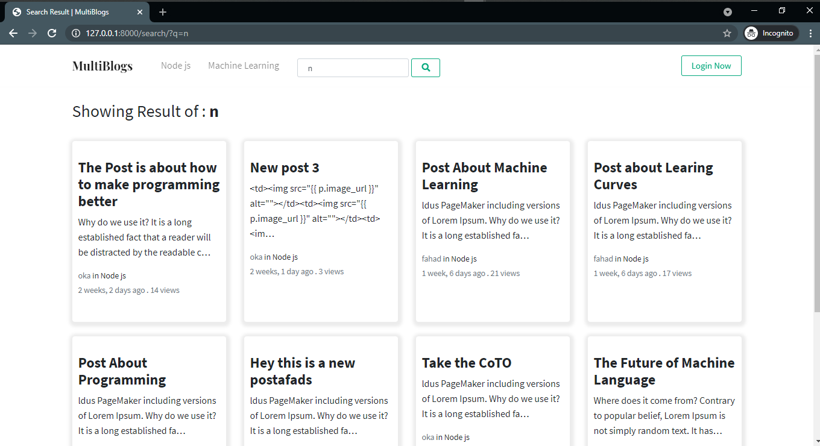Click '2 weeks, 2 days ago . 14 views' text
820x446 pixels.
click(129, 290)
